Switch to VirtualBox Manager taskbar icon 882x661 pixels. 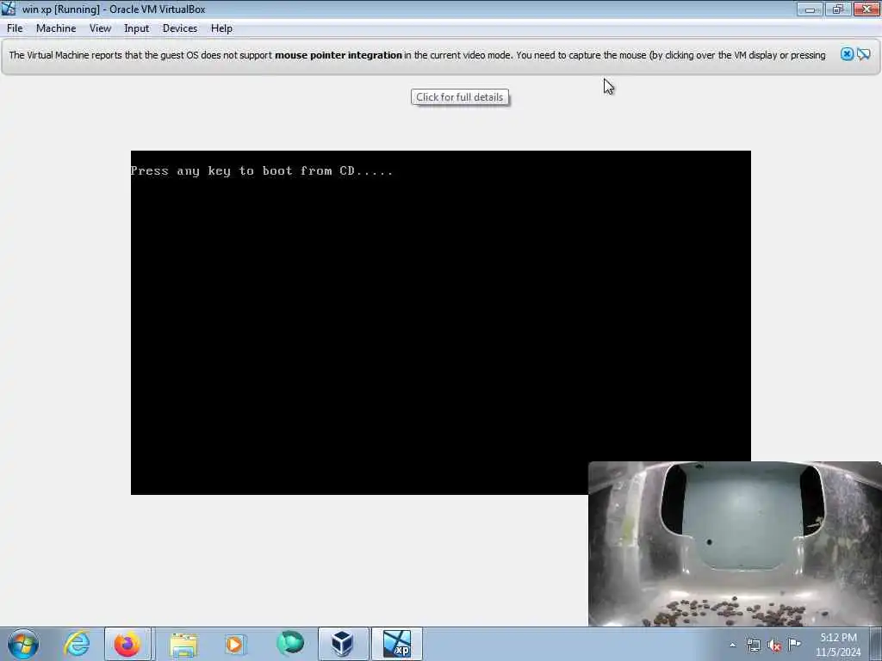tap(343, 644)
